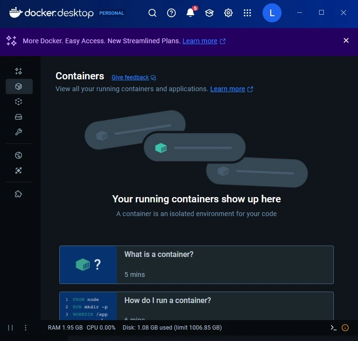Click the Disk 1.08 GB used status
Viewport: 358px width, 341px height.
pyautogui.click(x=172, y=328)
